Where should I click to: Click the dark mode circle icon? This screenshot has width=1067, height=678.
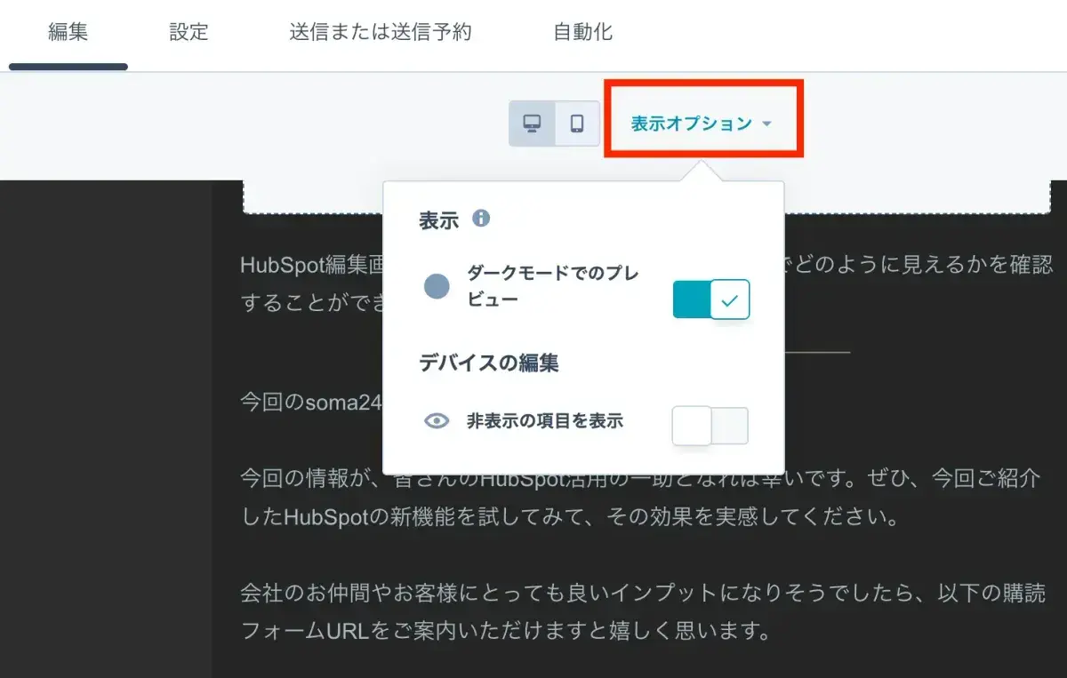click(x=437, y=286)
